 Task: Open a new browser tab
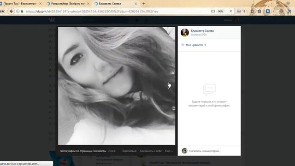pos(144,4)
